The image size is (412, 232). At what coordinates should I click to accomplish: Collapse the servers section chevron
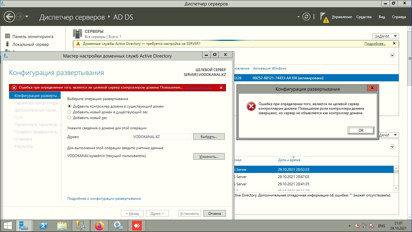[392, 55]
